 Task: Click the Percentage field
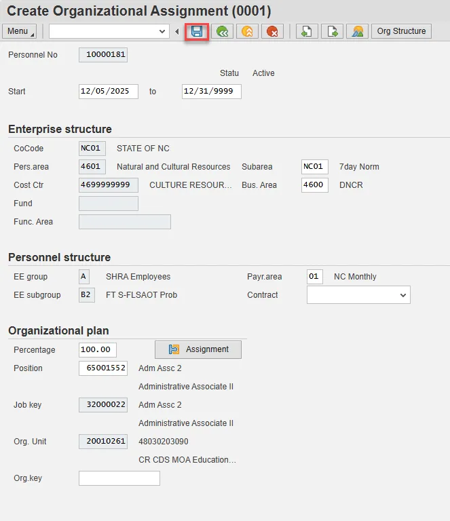98,350
